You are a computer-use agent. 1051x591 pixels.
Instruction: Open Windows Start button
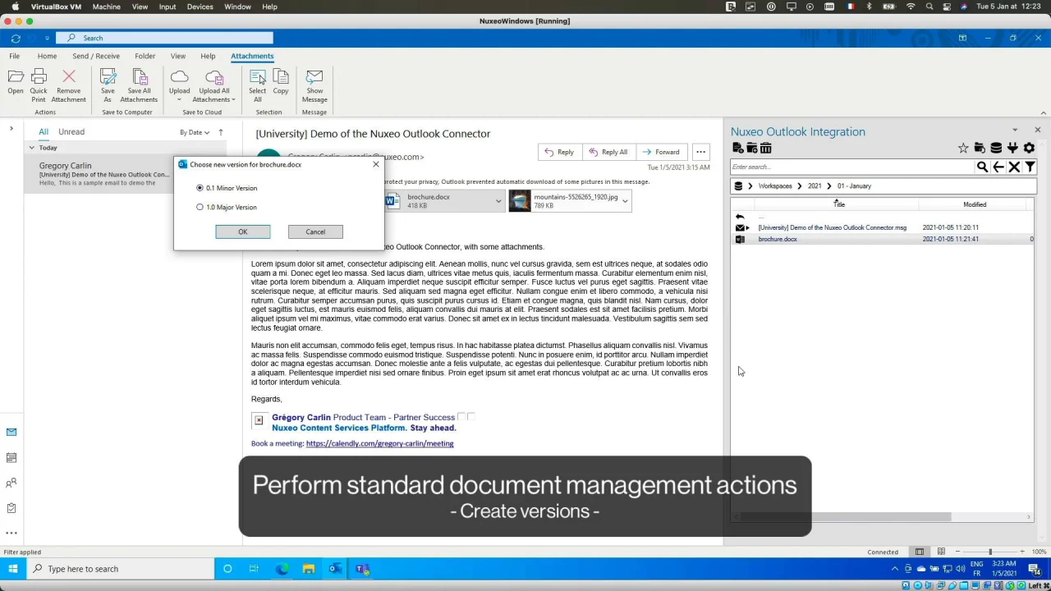[12, 569]
